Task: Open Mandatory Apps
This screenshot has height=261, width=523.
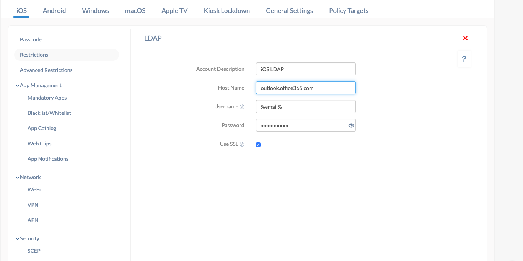Action: [x=47, y=98]
